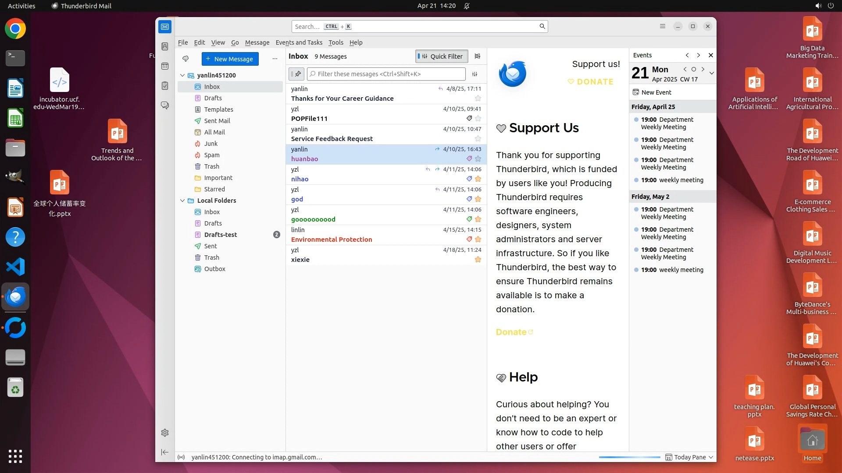The image size is (842, 473).
Task: Collapse the spaces toolbar
Action: tap(165, 452)
